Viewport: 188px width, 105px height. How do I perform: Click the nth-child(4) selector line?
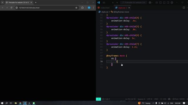pos(124,18)
